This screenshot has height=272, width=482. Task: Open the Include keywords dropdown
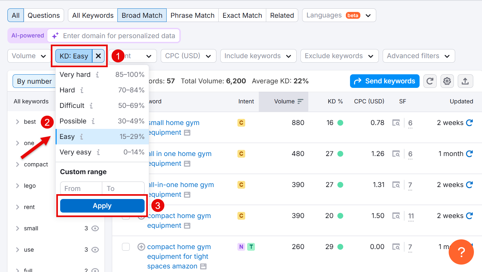coord(258,56)
